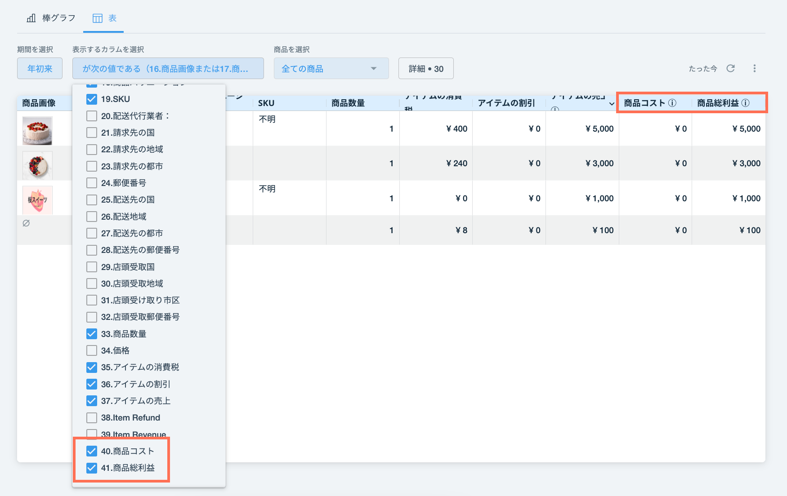This screenshot has width=787, height=496.
Task: Uncheck the 41.商品総利益 checkbox
Action: point(92,468)
